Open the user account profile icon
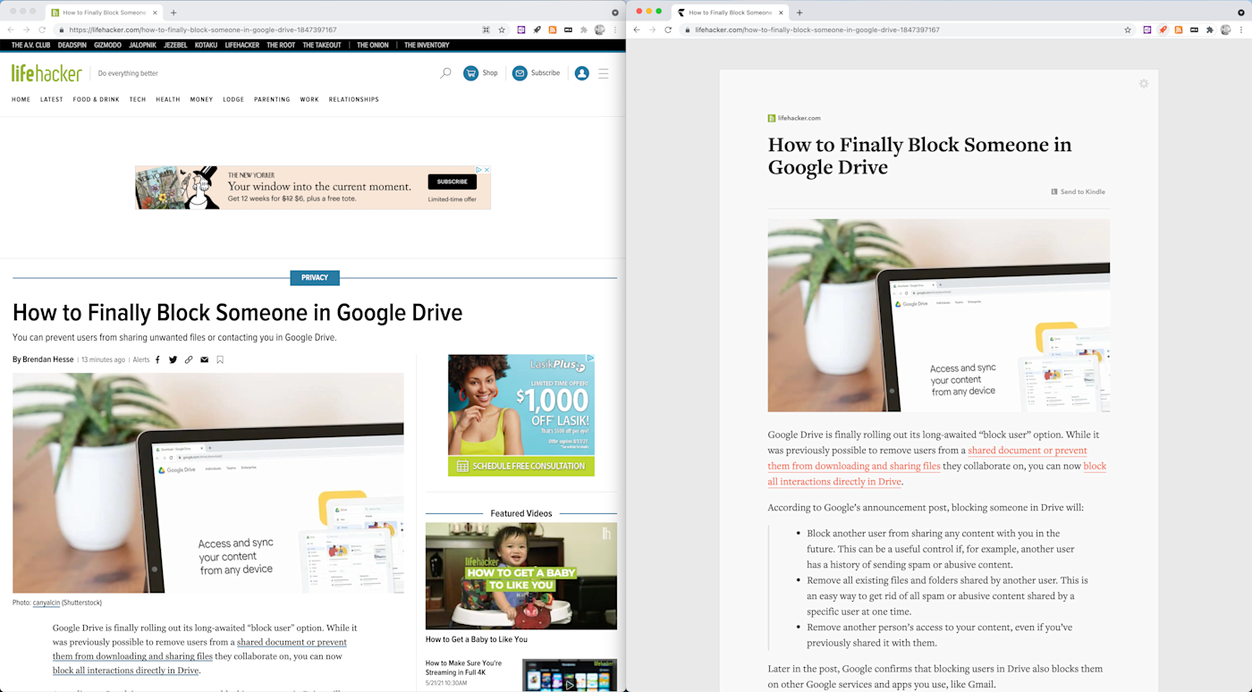The width and height of the screenshot is (1252, 692). coord(582,73)
